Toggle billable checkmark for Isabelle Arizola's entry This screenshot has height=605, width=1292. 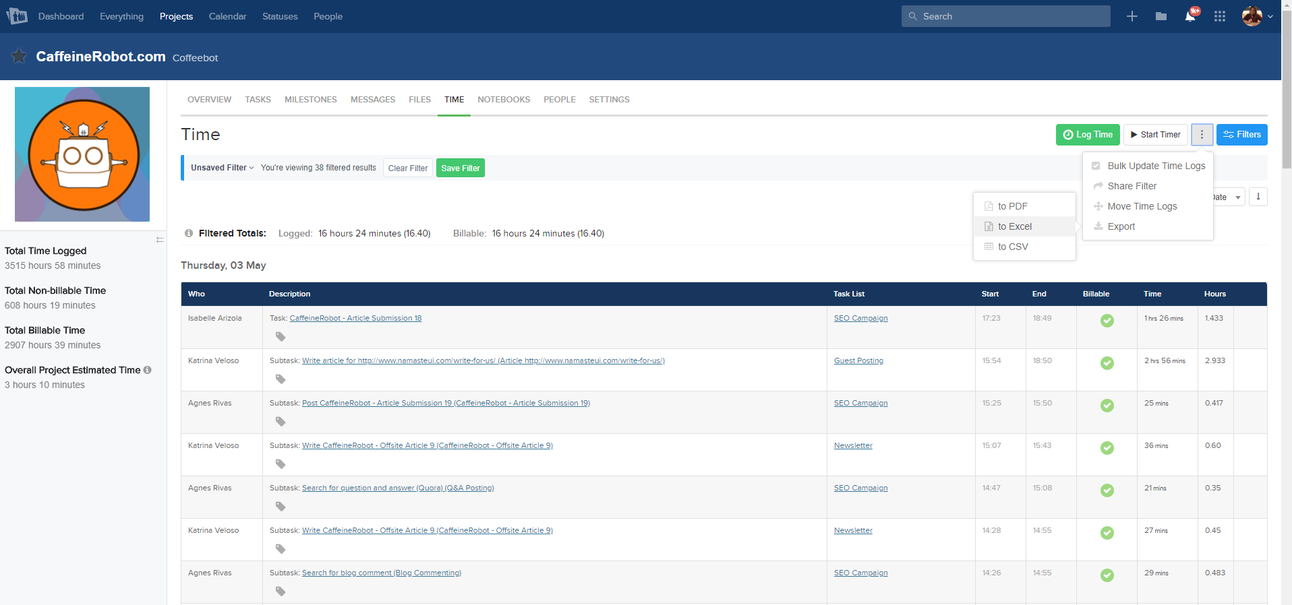[1107, 321]
